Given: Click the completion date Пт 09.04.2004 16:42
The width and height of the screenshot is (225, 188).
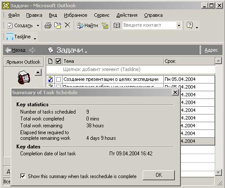Looking at the screenshot, I should [x=131, y=154].
